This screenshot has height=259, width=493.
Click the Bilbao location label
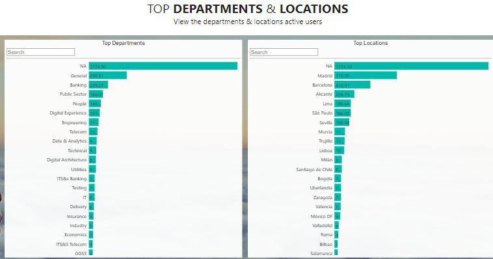(x=326, y=245)
